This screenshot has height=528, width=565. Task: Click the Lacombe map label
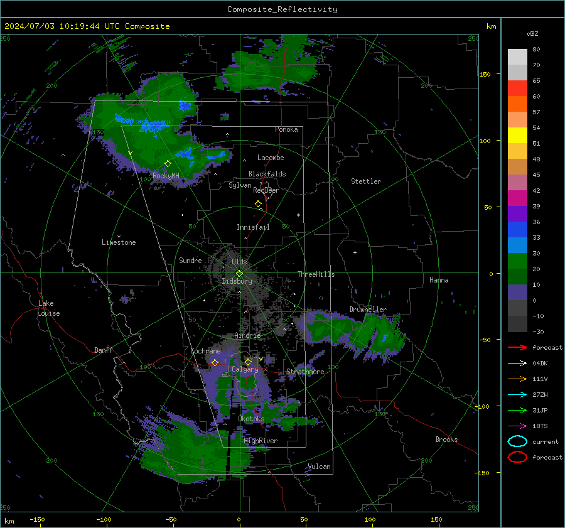point(271,158)
